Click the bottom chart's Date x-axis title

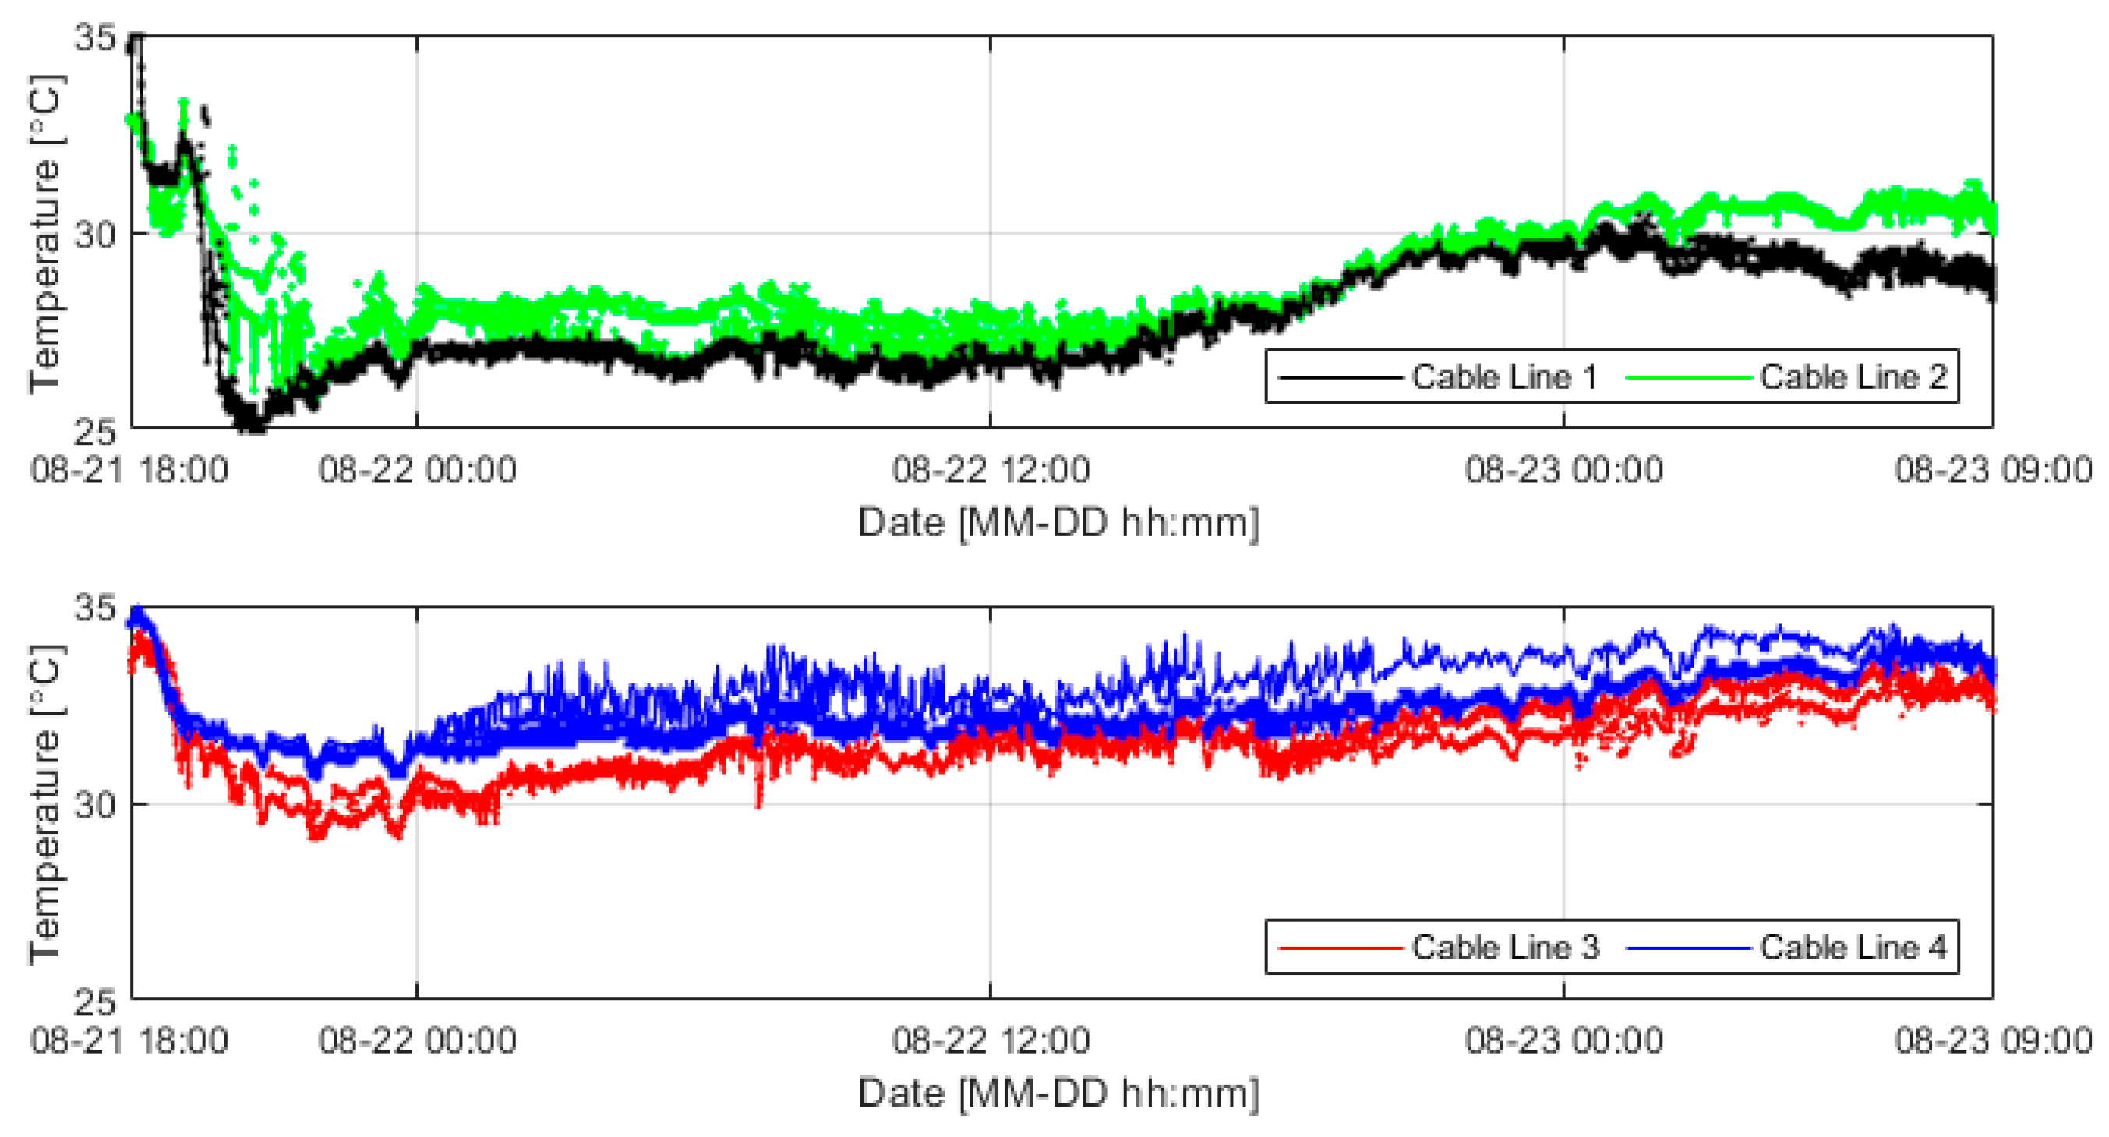point(1058,1093)
